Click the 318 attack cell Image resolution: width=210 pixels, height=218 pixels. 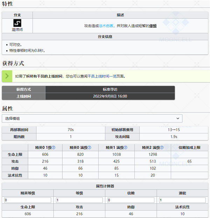(x=80, y=161)
